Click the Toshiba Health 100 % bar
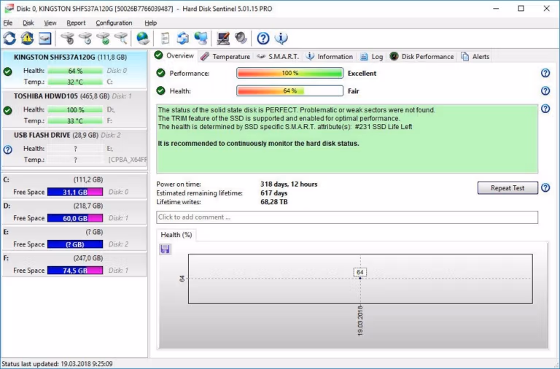Screen dimensions: 560x369 tap(75, 109)
